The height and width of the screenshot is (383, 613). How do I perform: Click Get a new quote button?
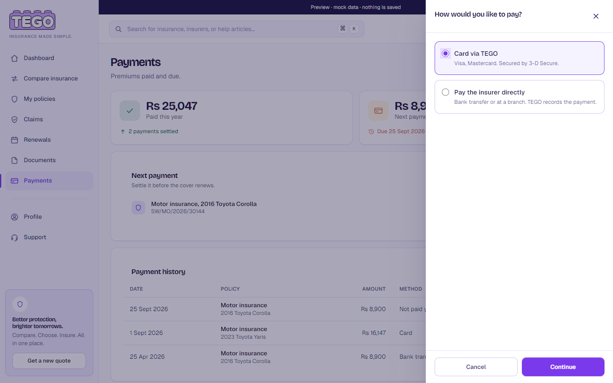[49, 361]
